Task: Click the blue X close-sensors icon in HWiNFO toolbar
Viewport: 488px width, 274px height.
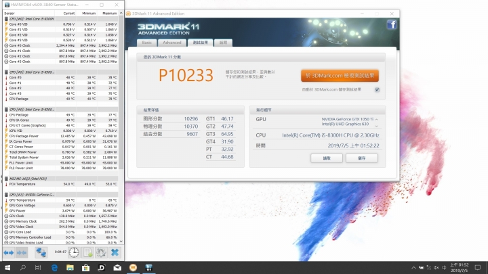Action: tap(115, 252)
